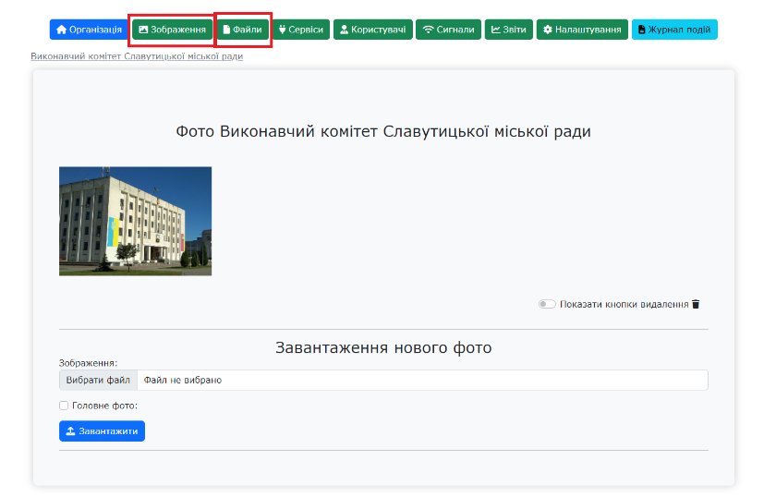Toggle the Показати кнопки видалення switch
The height and width of the screenshot is (497, 776).
(x=547, y=304)
